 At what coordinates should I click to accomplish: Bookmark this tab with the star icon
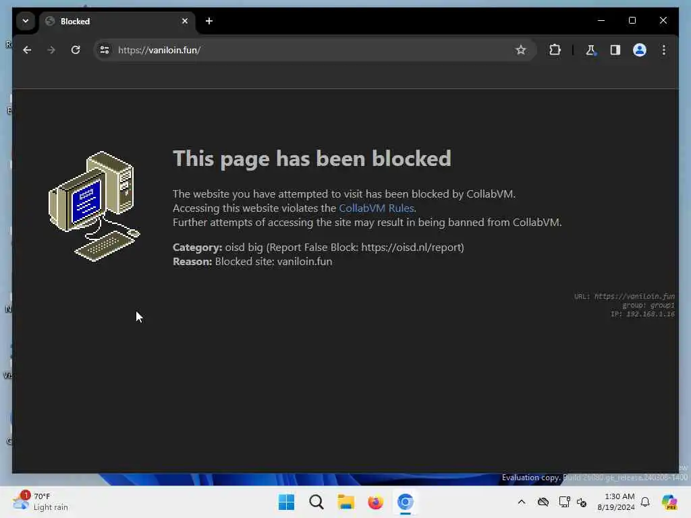(520, 50)
